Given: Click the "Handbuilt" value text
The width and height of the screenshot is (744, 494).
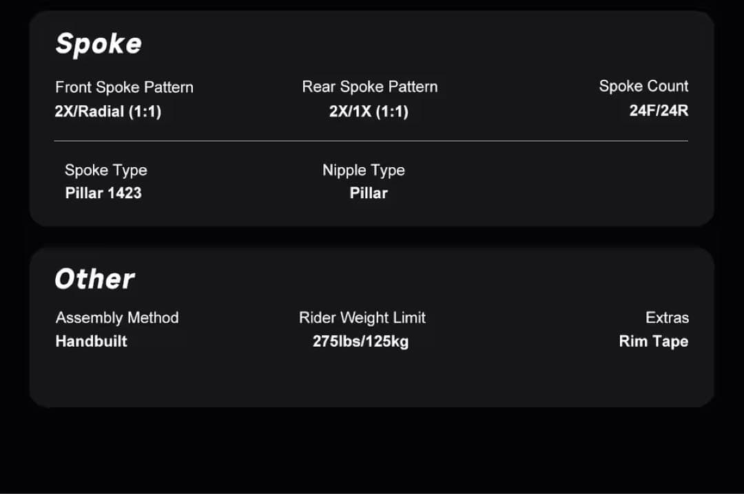Looking at the screenshot, I should [x=91, y=341].
